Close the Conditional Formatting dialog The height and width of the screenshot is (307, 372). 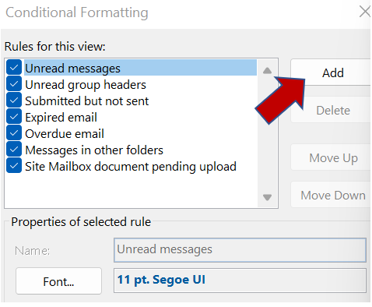click(364, 12)
